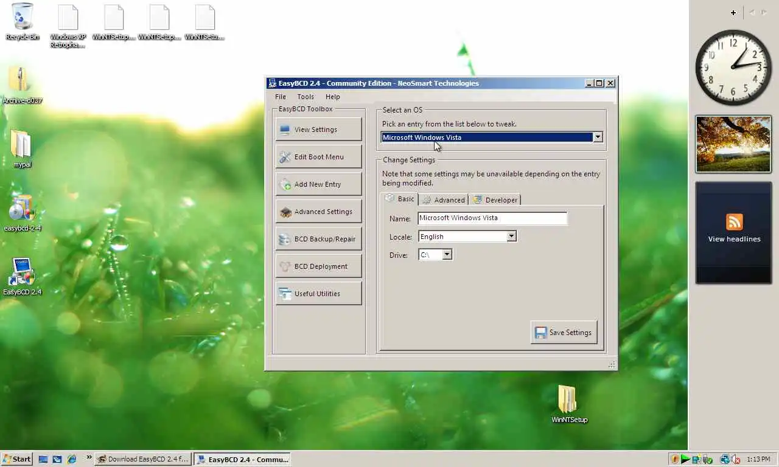Click the Save Settings button
Image resolution: width=779 pixels, height=467 pixels.
point(564,332)
